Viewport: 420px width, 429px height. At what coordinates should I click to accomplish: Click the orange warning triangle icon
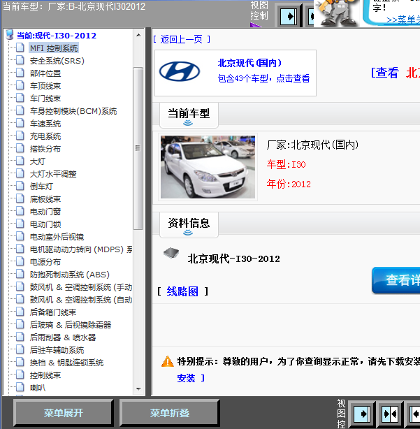[x=168, y=361]
